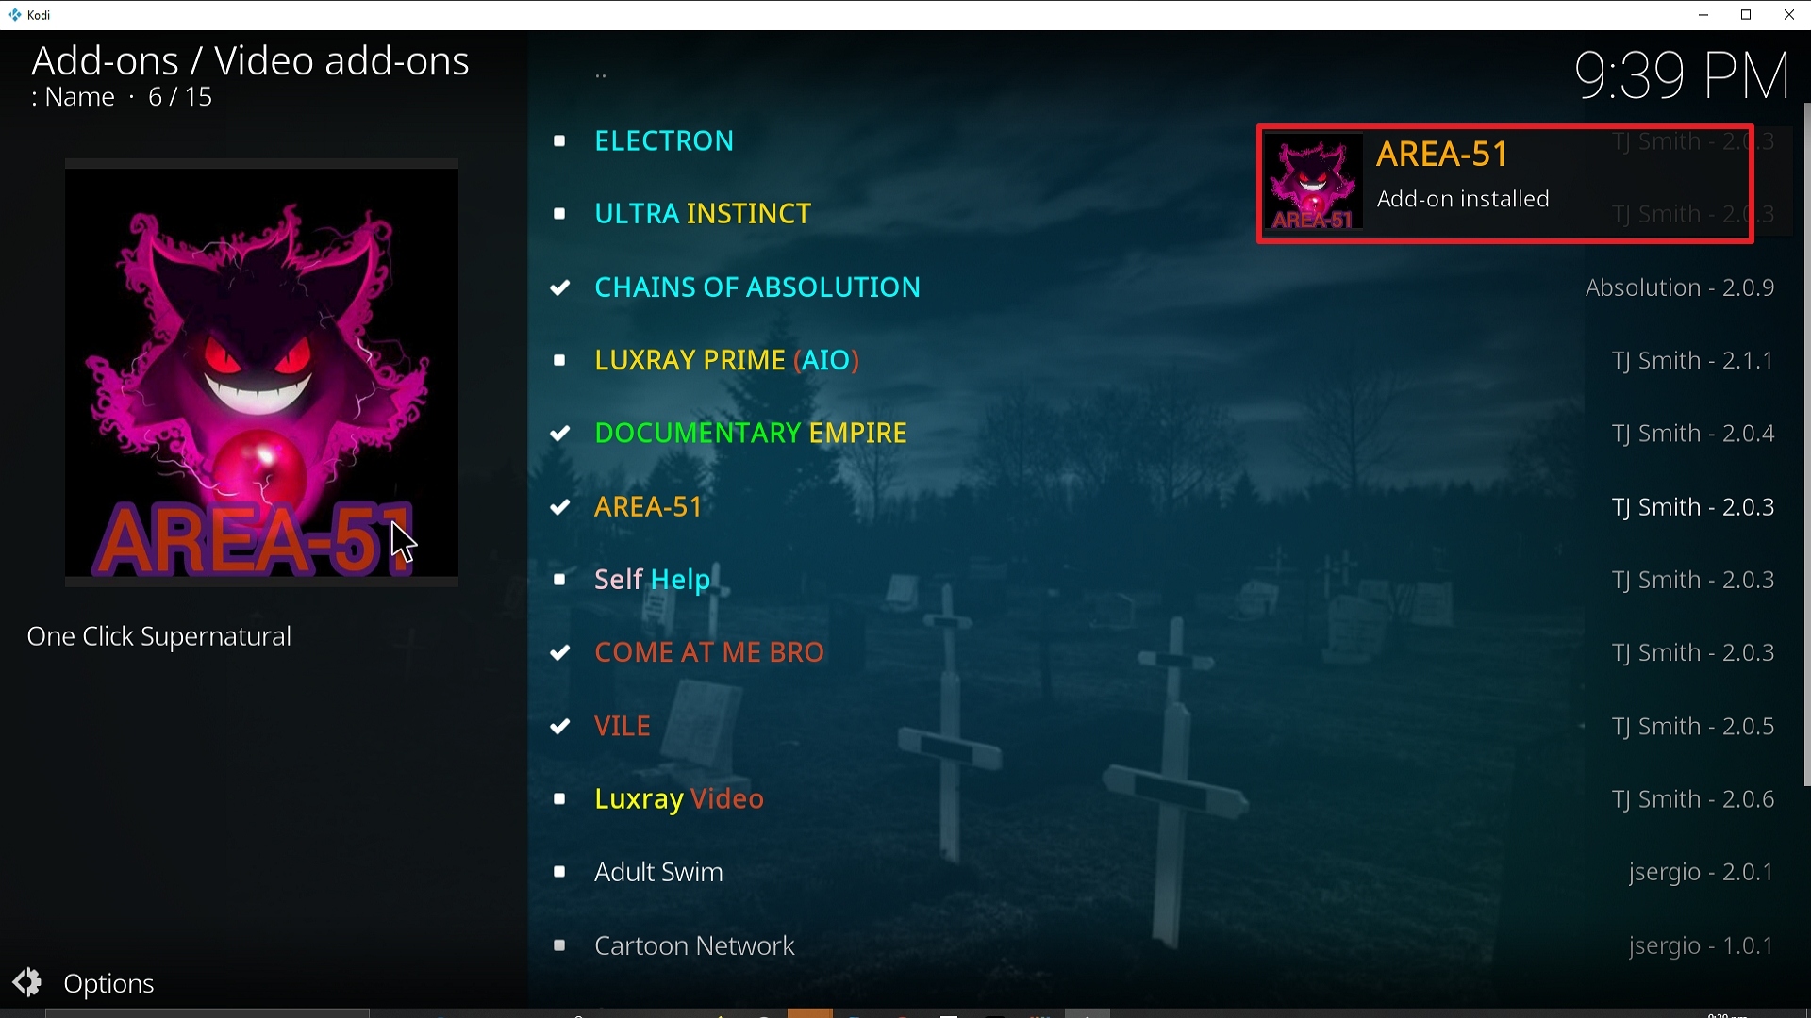Click the 'TJ Smith - 2.0.5' version text
This screenshot has height=1018, width=1811.
click(x=1693, y=726)
